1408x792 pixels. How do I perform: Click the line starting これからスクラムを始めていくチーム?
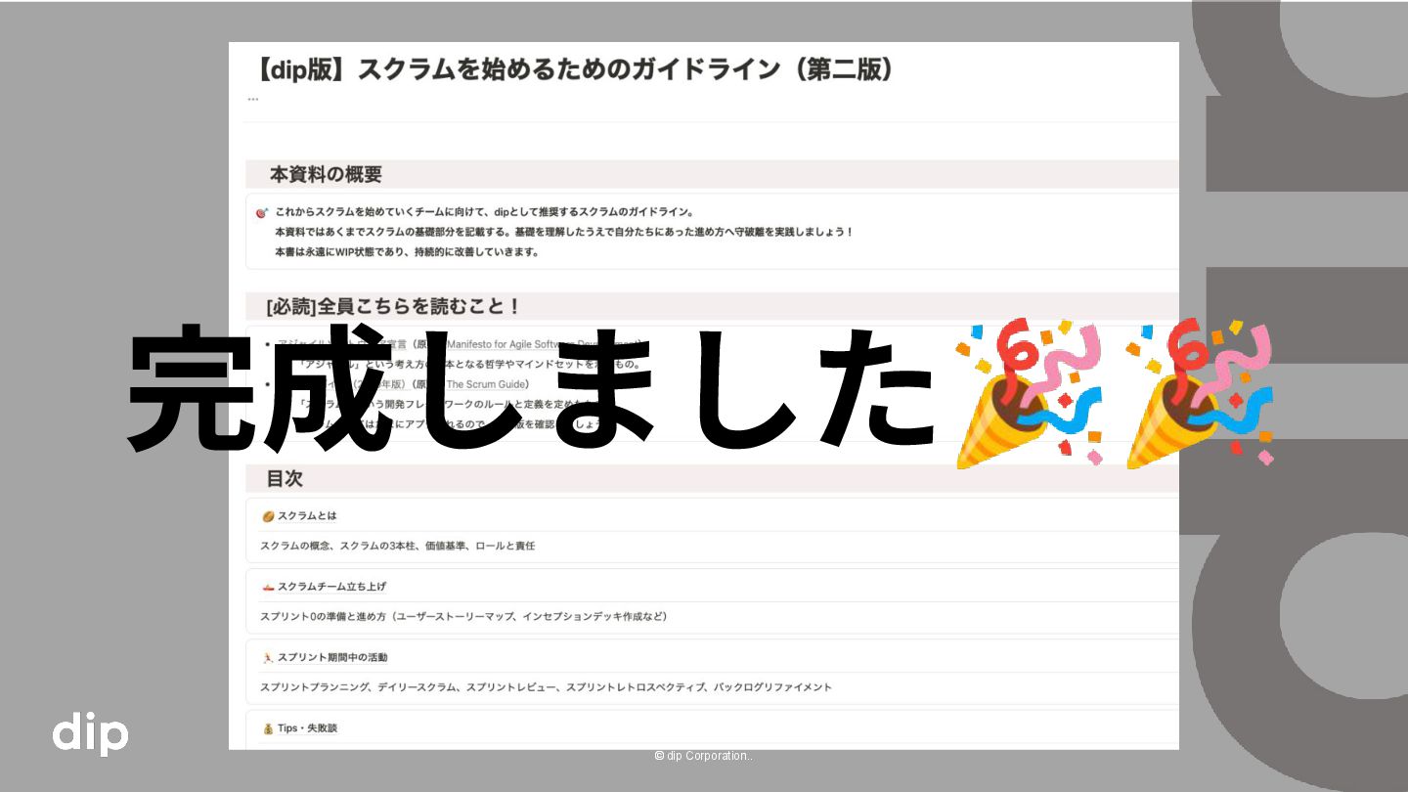pos(484,212)
